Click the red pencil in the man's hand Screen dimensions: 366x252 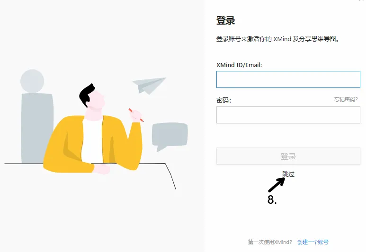(136, 115)
